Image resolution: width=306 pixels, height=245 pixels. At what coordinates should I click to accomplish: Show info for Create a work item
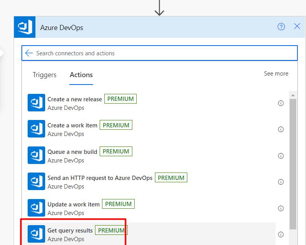coord(281,129)
